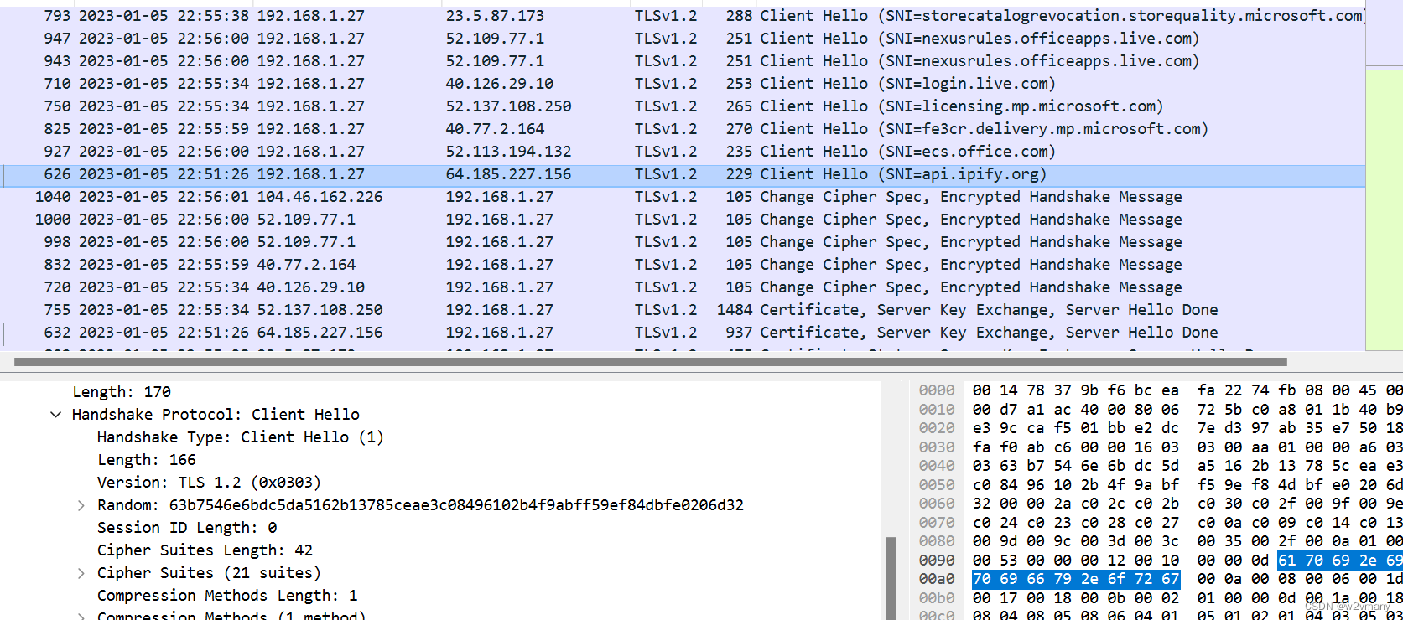Select packet 755 Certificate, Server Key Exchange
This screenshot has height=620, width=1403.
pyautogui.click(x=683, y=310)
